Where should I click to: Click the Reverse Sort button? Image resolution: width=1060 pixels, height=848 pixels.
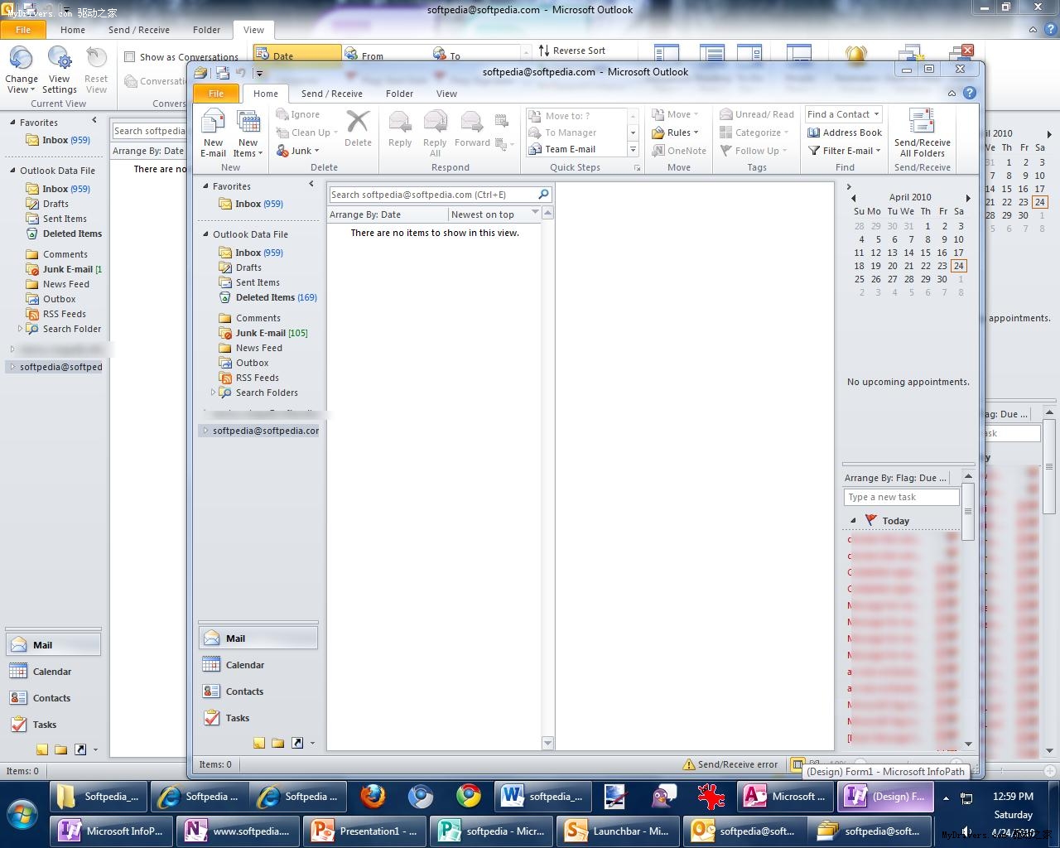tap(571, 51)
